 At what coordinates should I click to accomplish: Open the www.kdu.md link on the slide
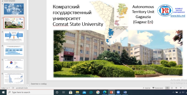coord(178,16)
